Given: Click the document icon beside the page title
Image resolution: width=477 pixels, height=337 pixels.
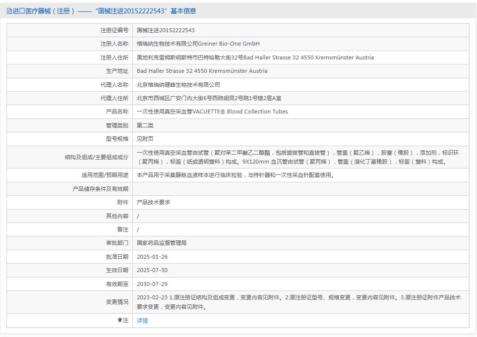Looking at the screenshot, I should 9,11.
